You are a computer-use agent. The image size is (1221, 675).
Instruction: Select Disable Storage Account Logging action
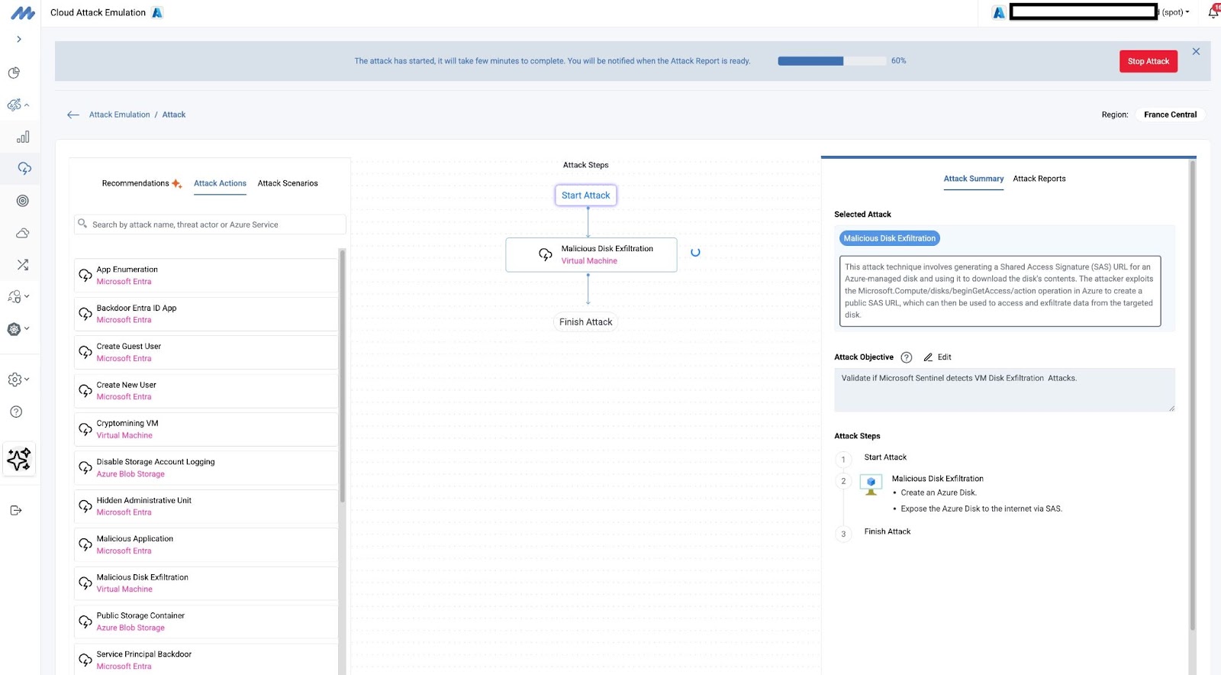coord(206,468)
